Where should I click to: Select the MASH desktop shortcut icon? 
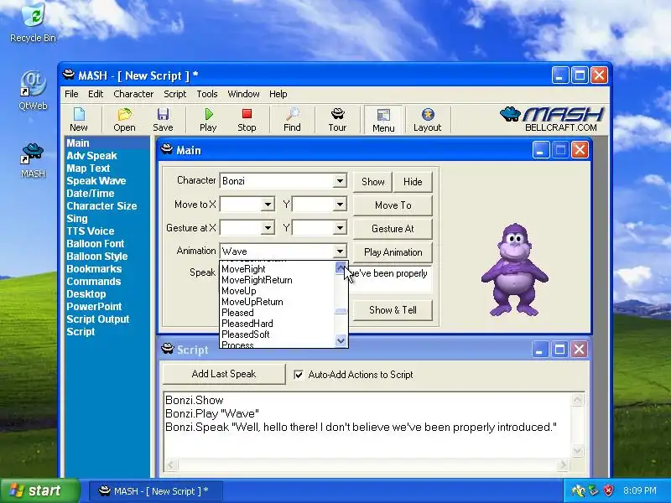point(33,160)
